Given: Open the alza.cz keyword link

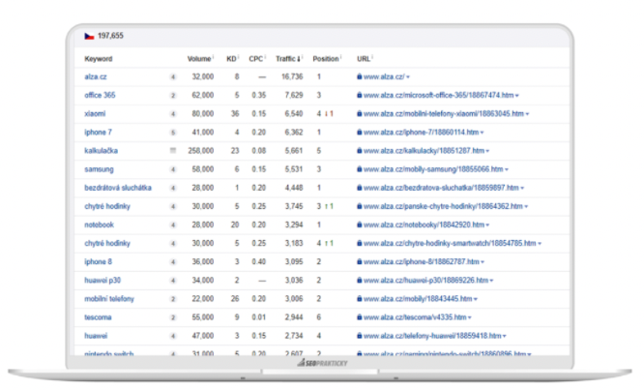Looking at the screenshot, I should pos(96,76).
